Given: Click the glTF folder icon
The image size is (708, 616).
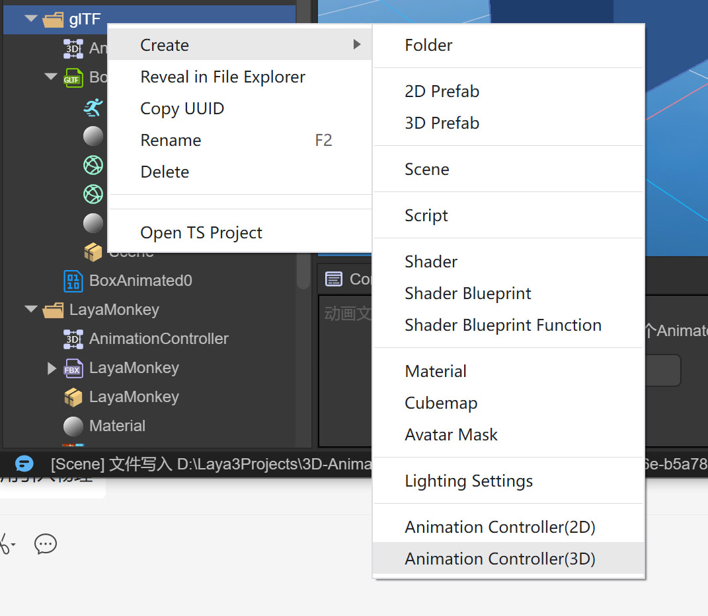Looking at the screenshot, I should [x=53, y=19].
